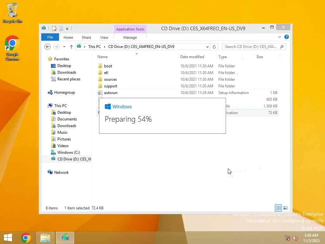Screen dimensions: 325x244
Task: Open Google Chrome desktop shortcut
Action: [12, 48]
